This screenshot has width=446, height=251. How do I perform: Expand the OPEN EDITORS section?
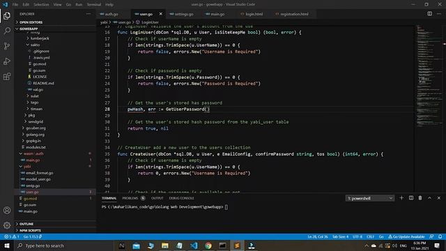coord(56,22)
